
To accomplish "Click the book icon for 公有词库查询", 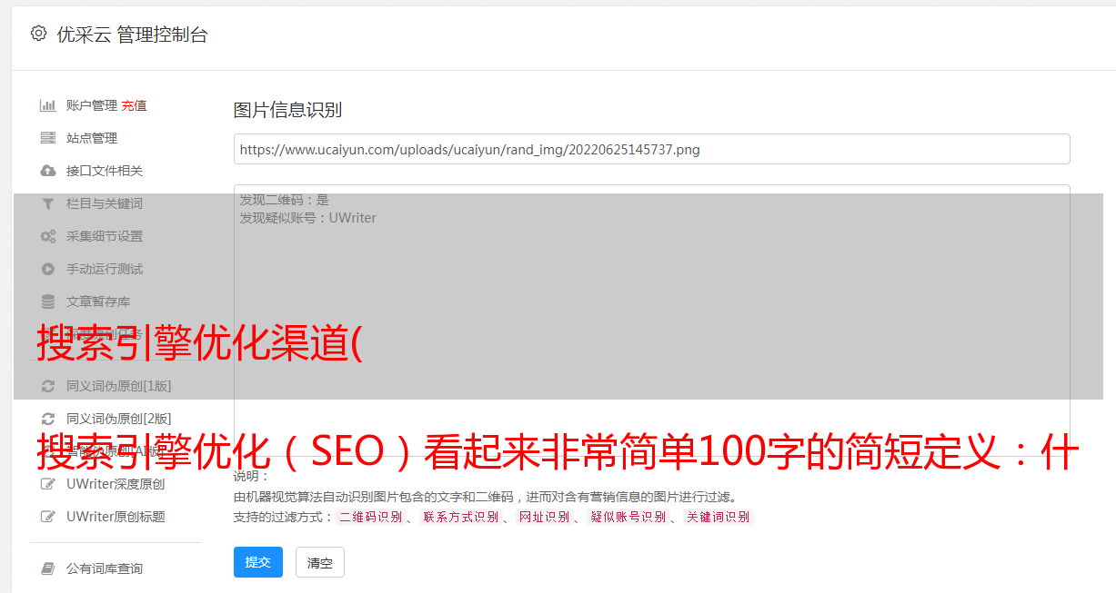I will pos(48,568).
